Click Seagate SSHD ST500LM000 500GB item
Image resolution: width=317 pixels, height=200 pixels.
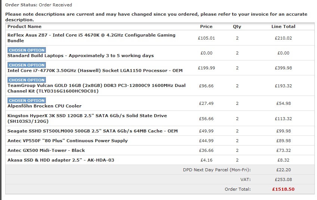pos(93,131)
